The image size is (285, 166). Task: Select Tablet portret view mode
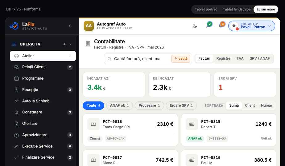tap(206, 9)
